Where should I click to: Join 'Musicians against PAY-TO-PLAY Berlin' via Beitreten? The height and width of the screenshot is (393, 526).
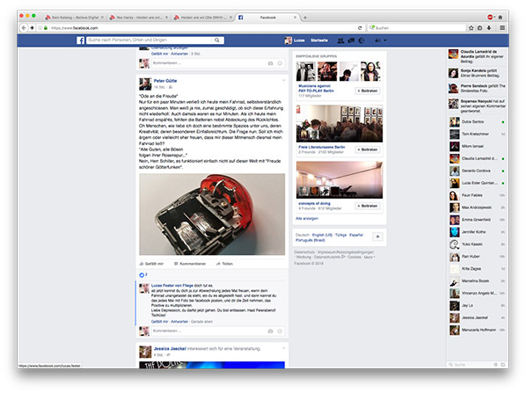coord(368,91)
